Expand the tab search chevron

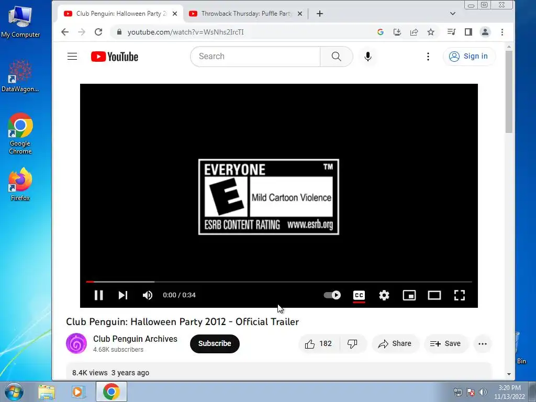coord(453,14)
